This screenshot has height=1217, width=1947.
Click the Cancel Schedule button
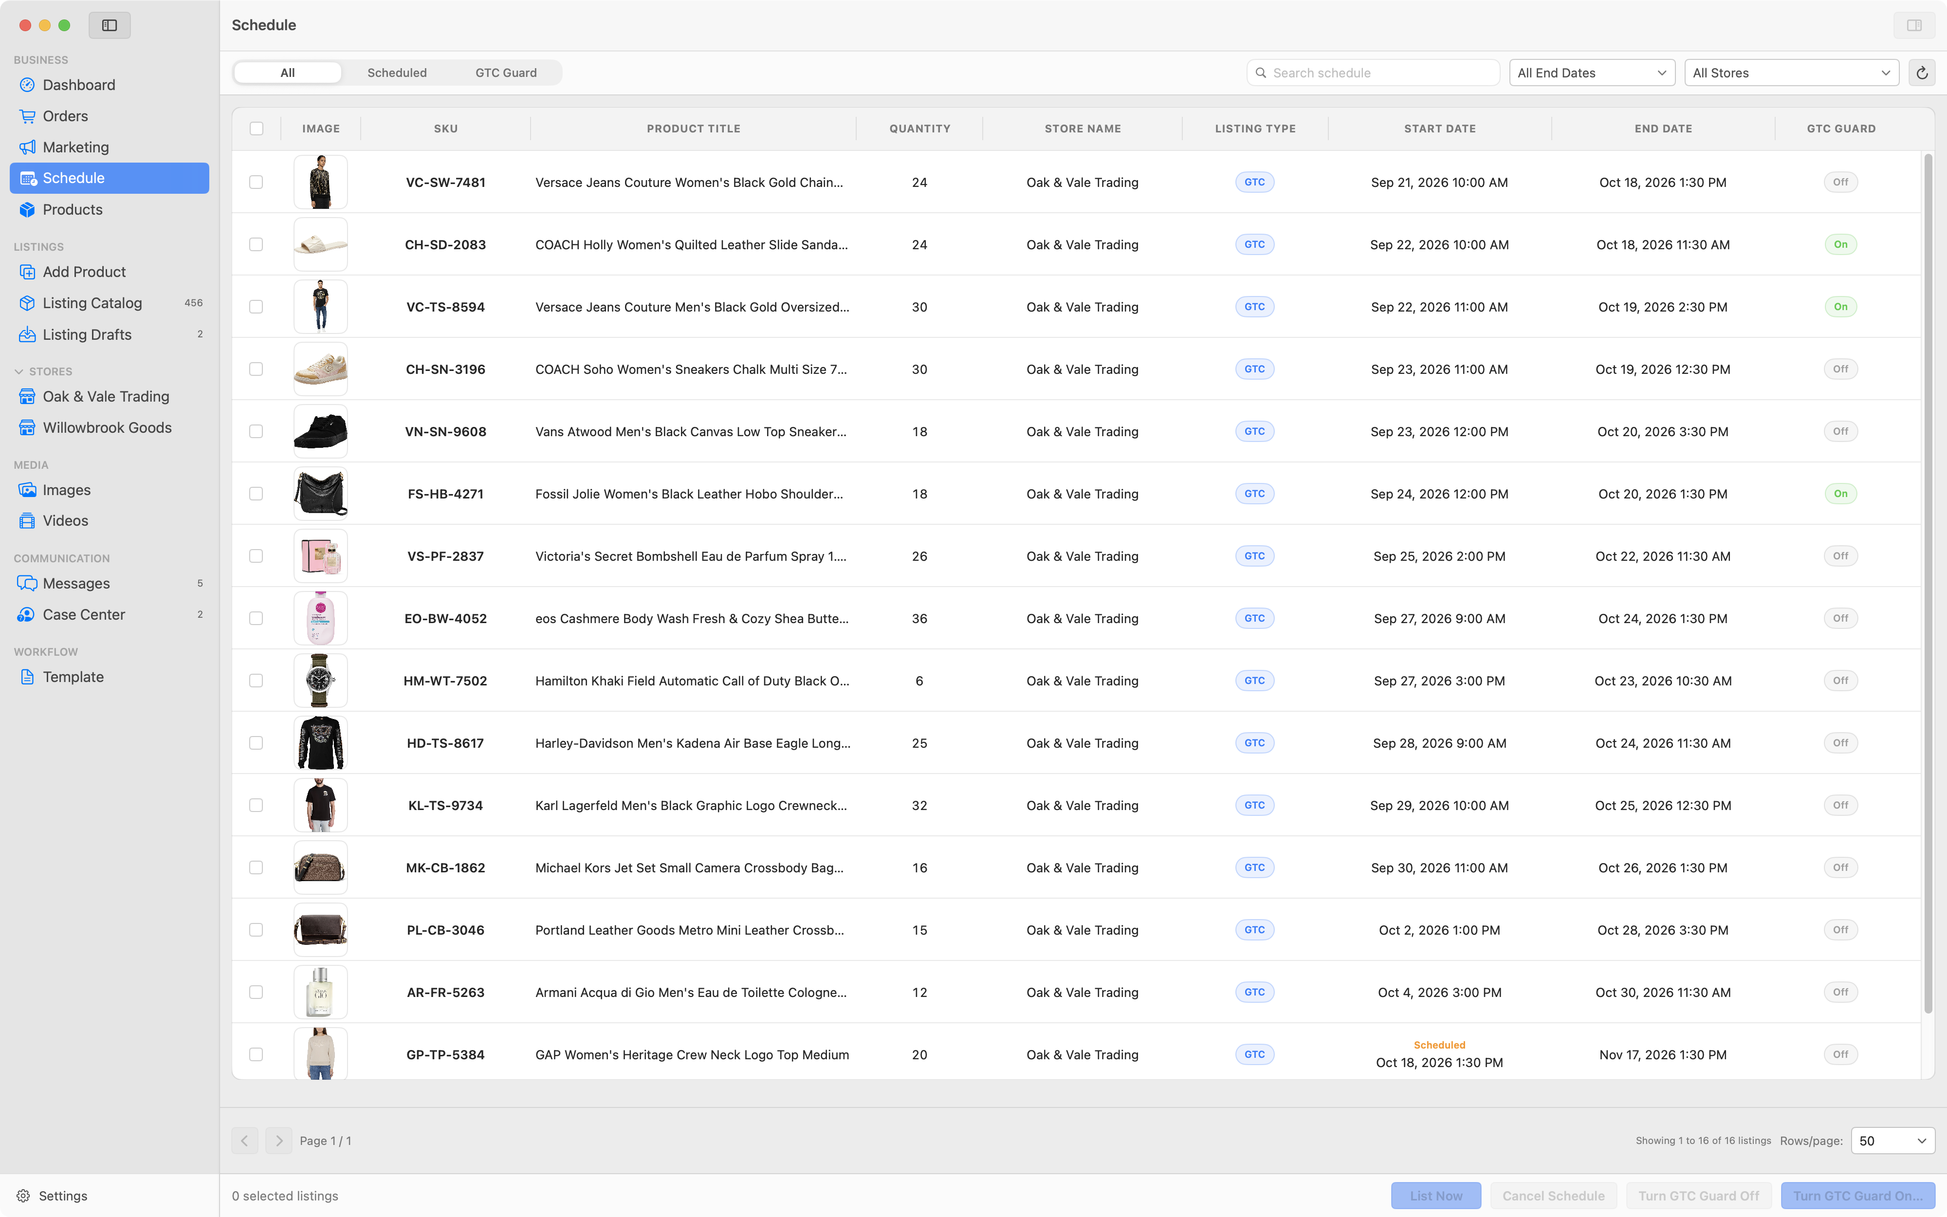point(1553,1196)
